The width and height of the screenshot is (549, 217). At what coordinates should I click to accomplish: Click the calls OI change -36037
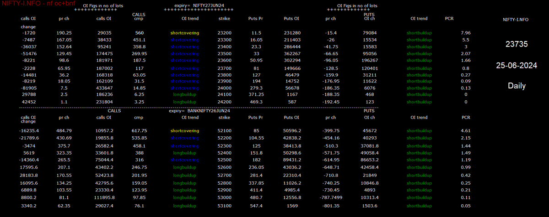pos(28,47)
